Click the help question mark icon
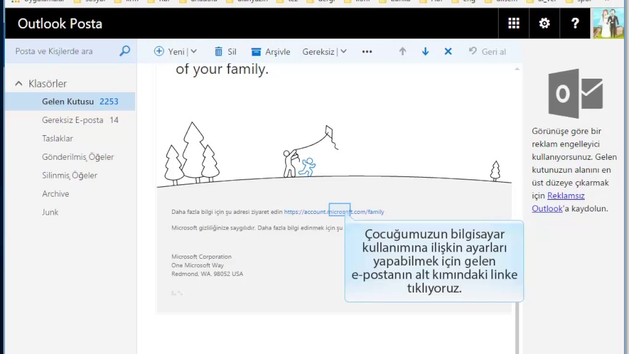 pos(575,24)
